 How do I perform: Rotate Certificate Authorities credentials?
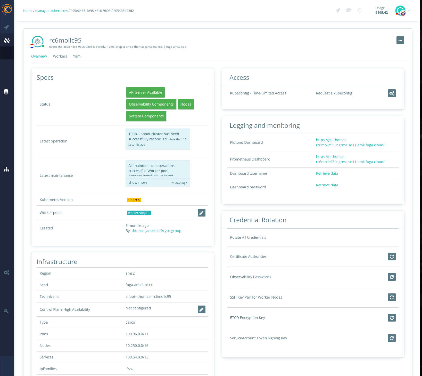pyautogui.click(x=392, y=257)
